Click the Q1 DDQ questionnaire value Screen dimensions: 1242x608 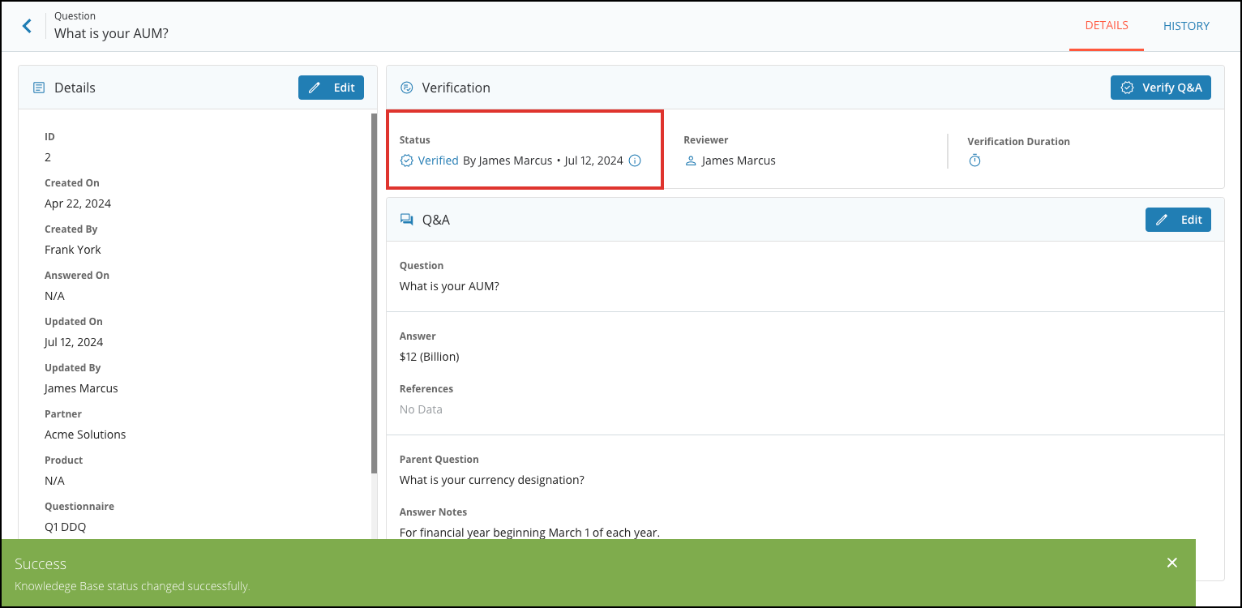[x=65, y=527]
